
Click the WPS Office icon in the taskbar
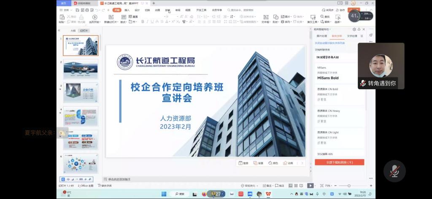pyautogui.click(x=268, y=194)
